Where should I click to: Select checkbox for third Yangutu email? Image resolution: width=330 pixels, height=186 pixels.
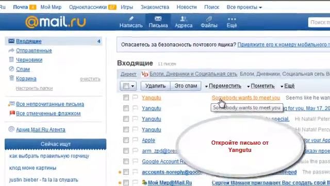pos(126,119)
